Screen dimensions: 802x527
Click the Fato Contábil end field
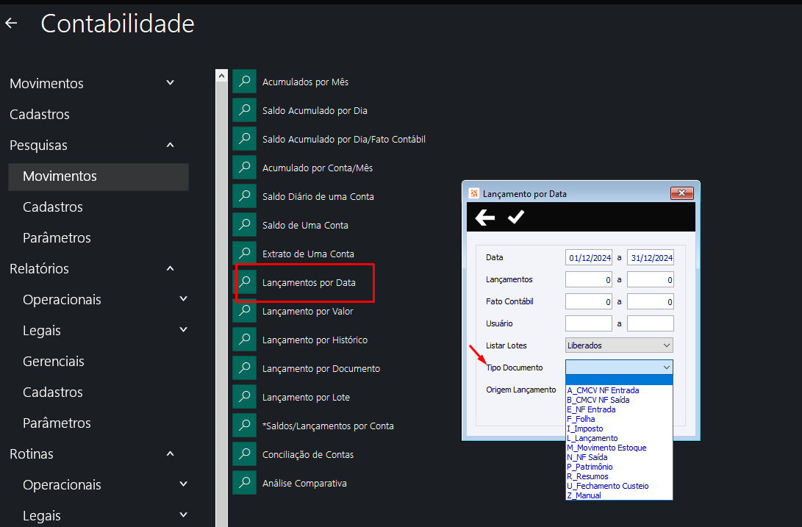(x=651, y=301)
